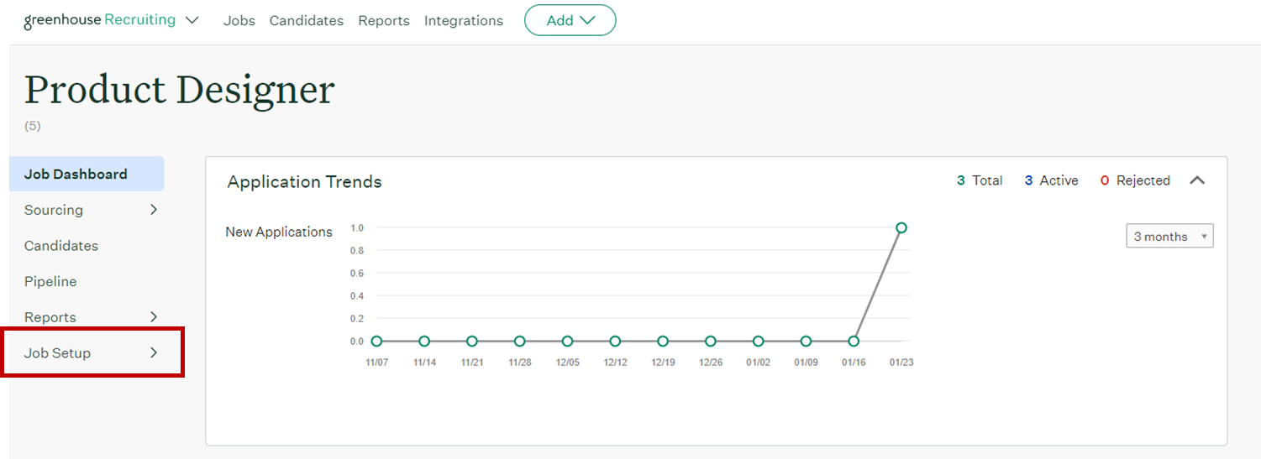The height and width of the screenshot is (459, 1261).
Task: Click the 0 Rejected applications count
Action: [x=1134, y=180]
